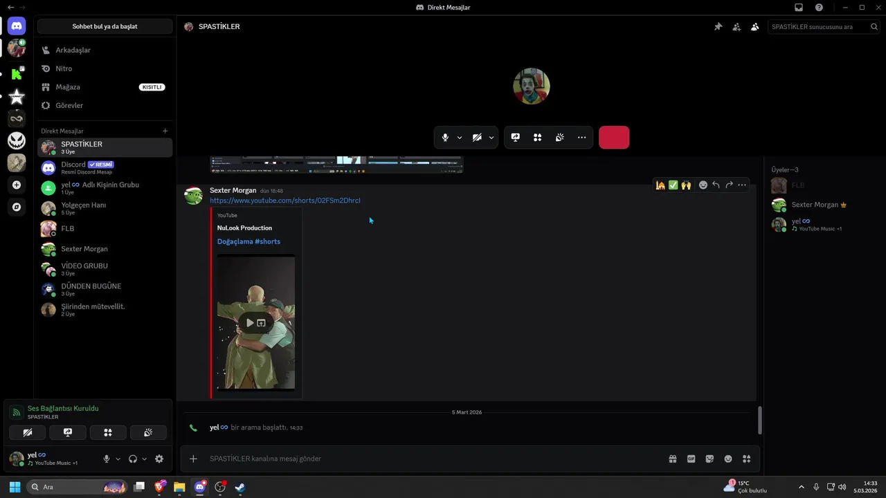Open the pumpkin face server icon
Image resolution: width=886 pixels, height=498 pixels.
click(x=17, y=141)
